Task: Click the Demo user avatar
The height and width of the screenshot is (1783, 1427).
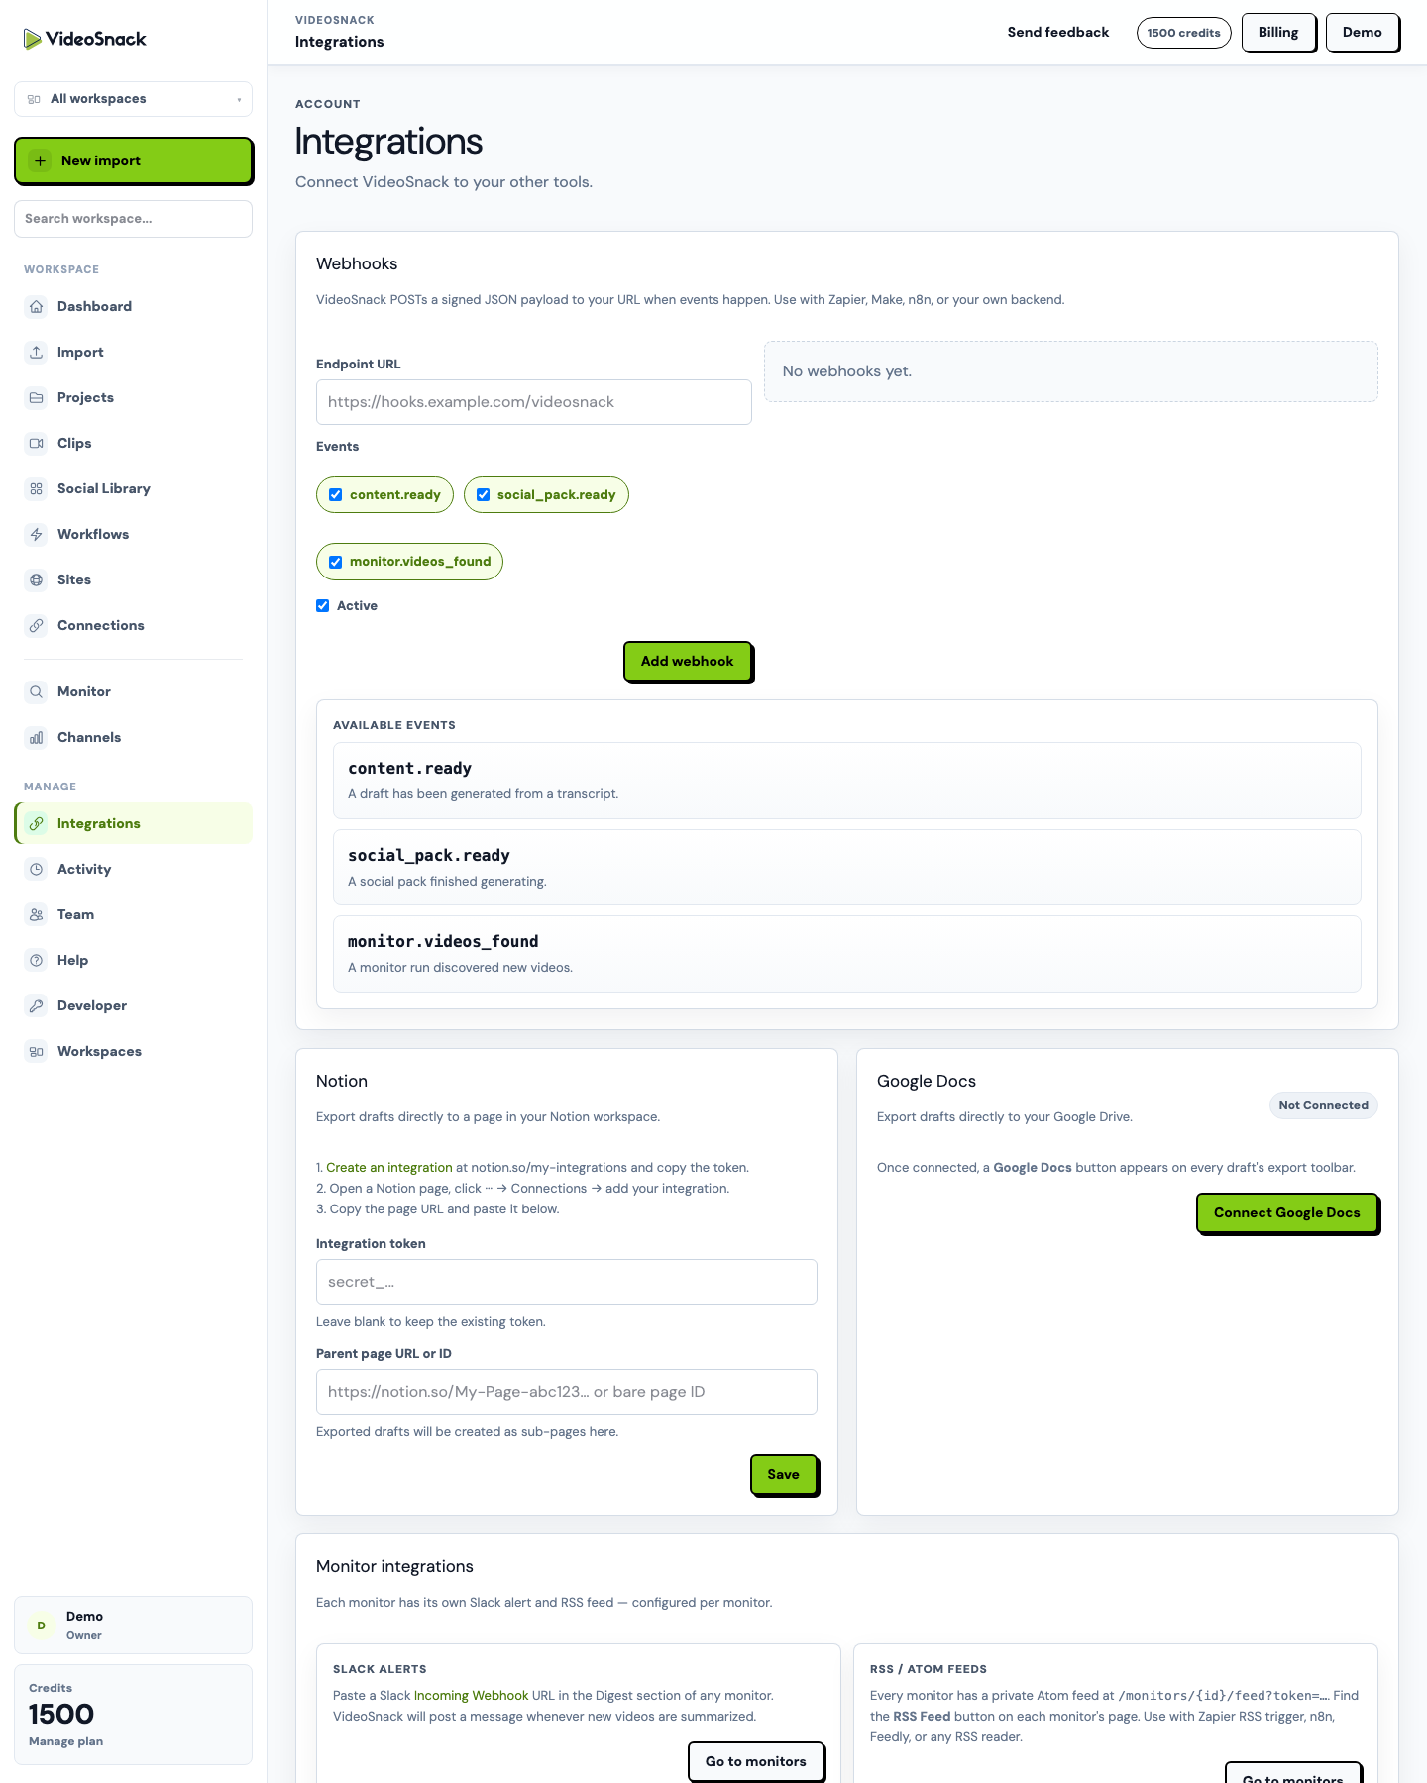Action: (41, 1626)
